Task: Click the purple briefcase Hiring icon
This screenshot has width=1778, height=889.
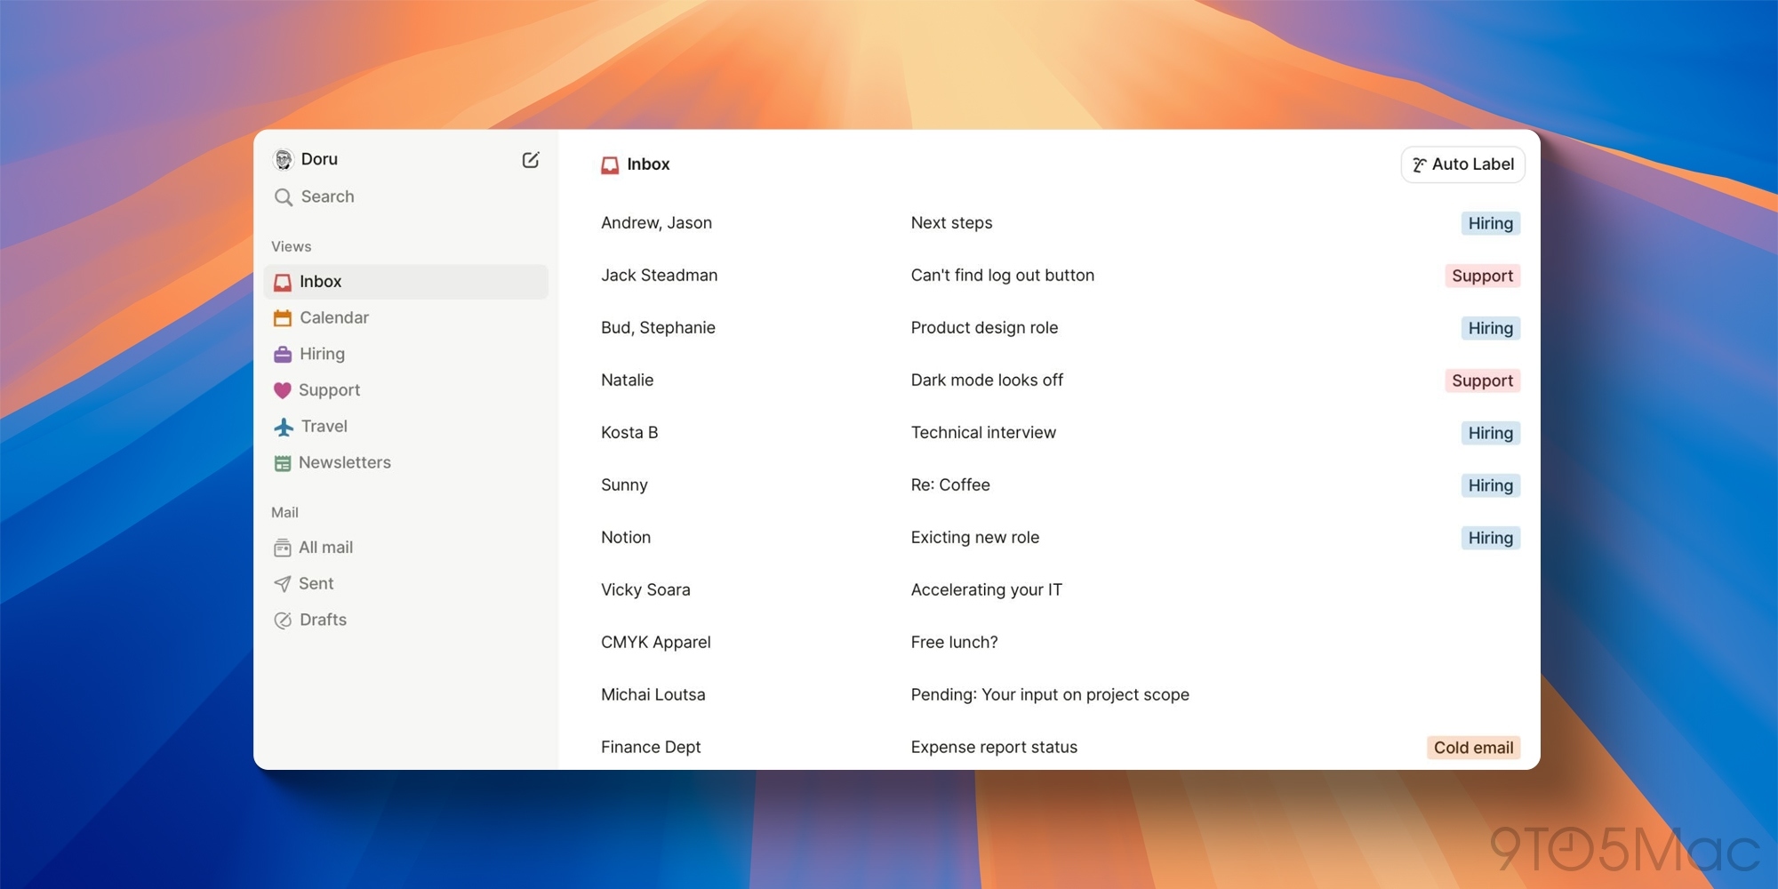Action: 283,355
